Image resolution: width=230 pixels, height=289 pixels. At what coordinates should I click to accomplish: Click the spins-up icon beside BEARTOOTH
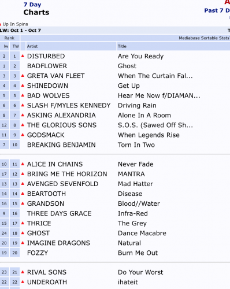point(23,194)
